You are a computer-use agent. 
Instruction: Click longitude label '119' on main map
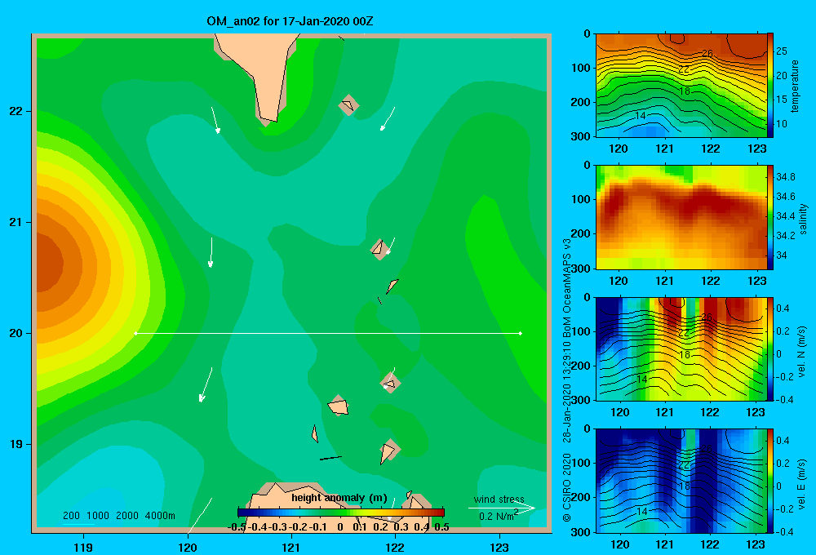click(84, 547)
